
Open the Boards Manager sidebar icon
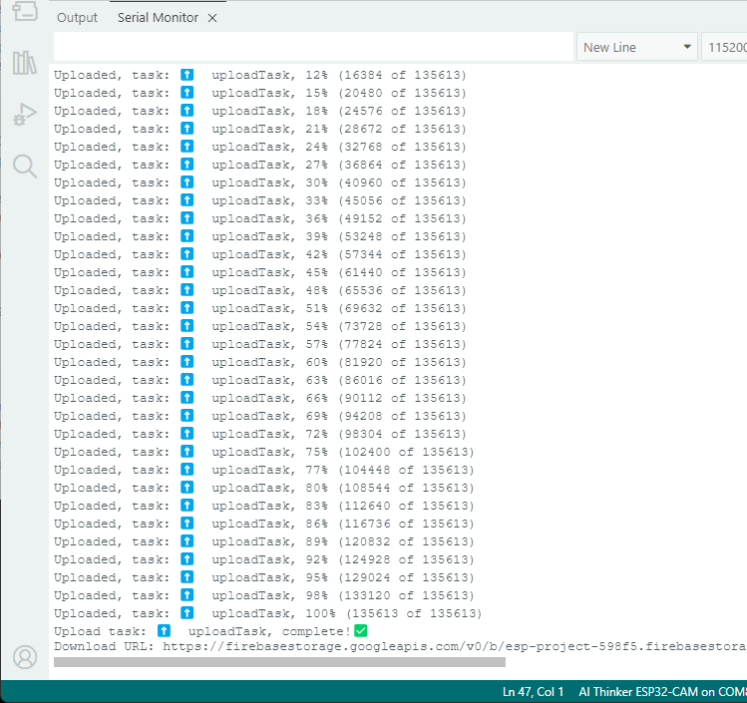pyautogui.click(x=24, y=12)
